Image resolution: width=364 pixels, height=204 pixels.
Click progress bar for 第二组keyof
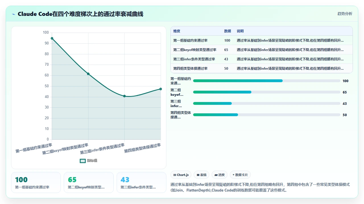coord(266,92)
